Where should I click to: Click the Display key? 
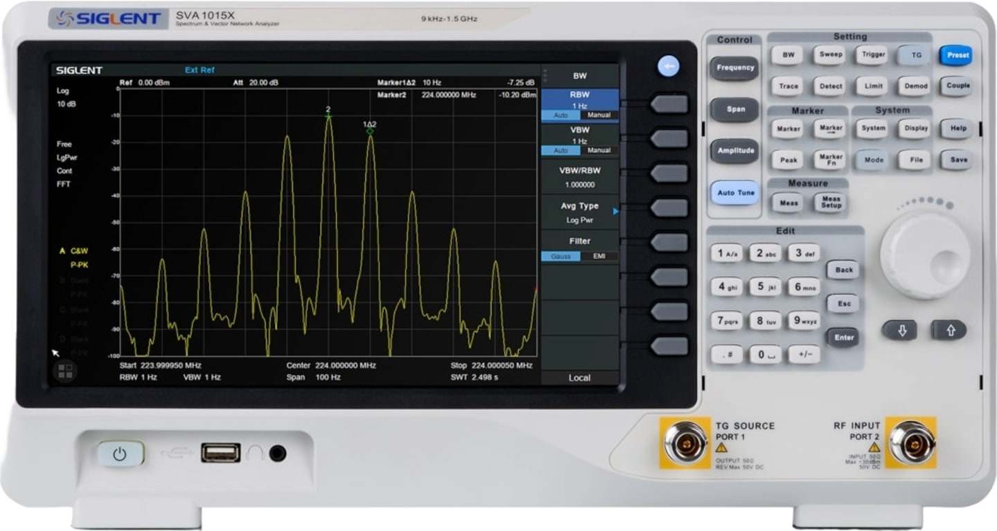click(915, 129)
